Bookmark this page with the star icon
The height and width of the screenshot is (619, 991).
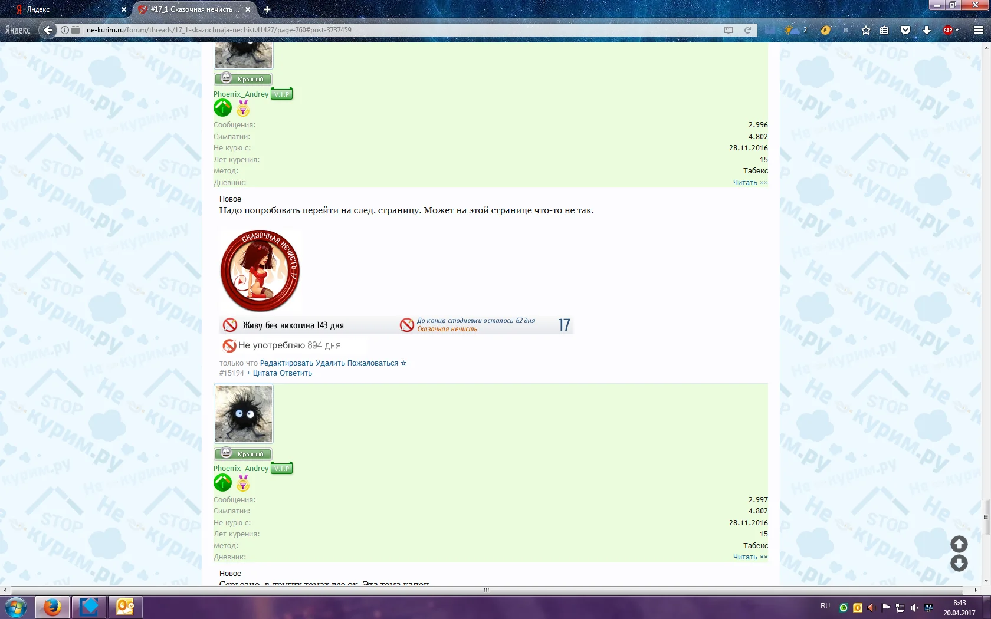point(866,30)
